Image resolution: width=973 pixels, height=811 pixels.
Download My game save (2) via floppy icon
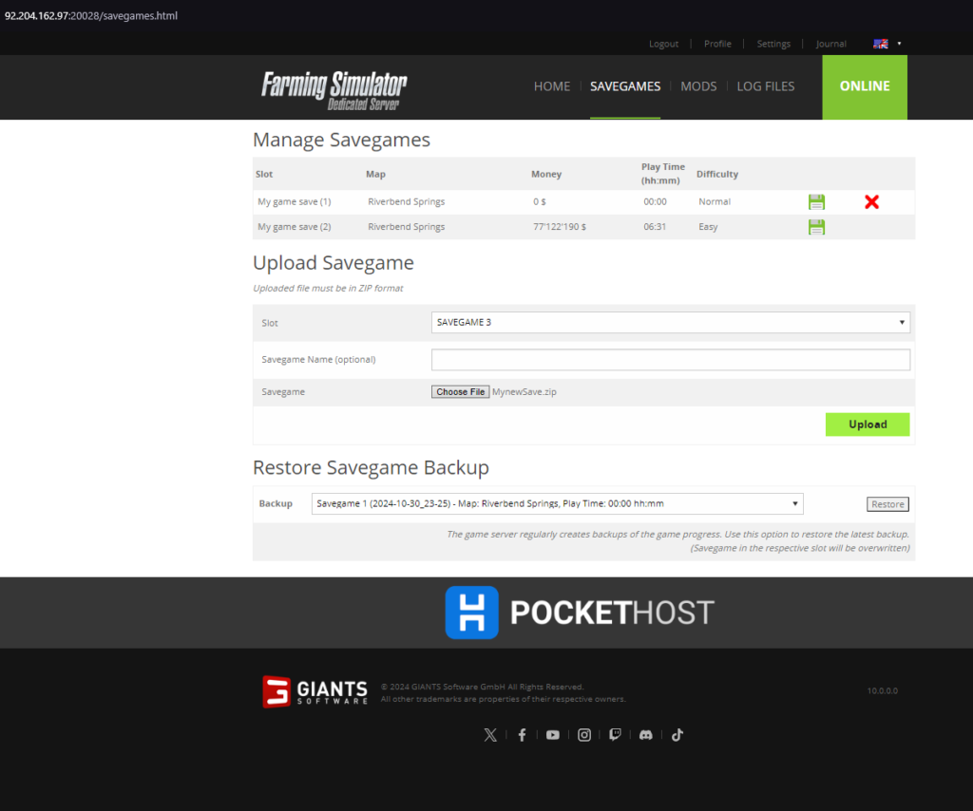pyautogui.click(x=816, y=227)
